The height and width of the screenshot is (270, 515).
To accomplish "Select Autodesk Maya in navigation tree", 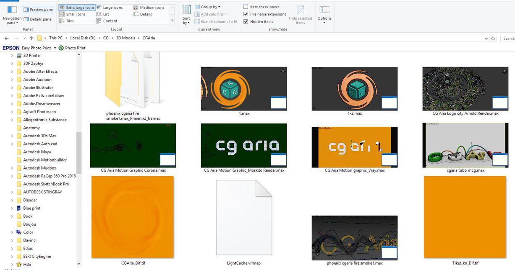I will (37, 152).
